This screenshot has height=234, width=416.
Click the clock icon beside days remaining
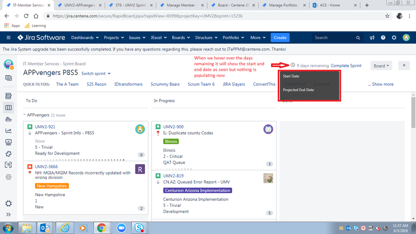click(x=293, y=65)
